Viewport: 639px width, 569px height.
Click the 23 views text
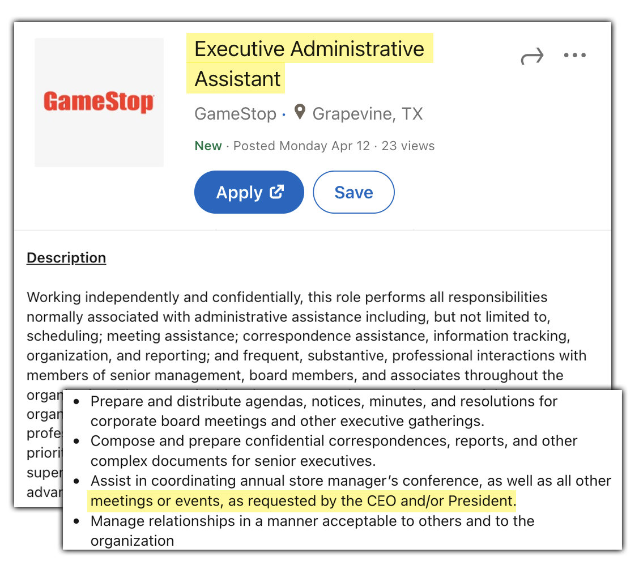click(408, 146)
